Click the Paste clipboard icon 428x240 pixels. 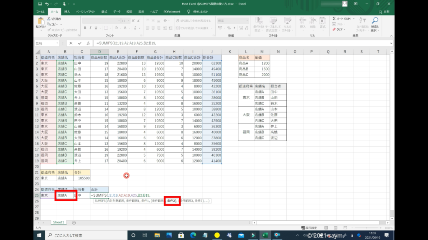pos(41,22)
